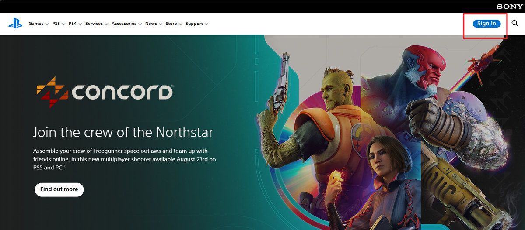This screenshot has height=230, width=525.
Task: Open the Services menu
Action: [94, 24]
